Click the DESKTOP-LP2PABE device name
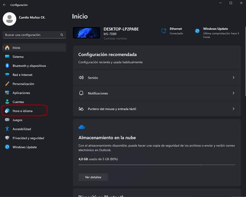This screenshot has height=197, width=246. coord(121,29)
